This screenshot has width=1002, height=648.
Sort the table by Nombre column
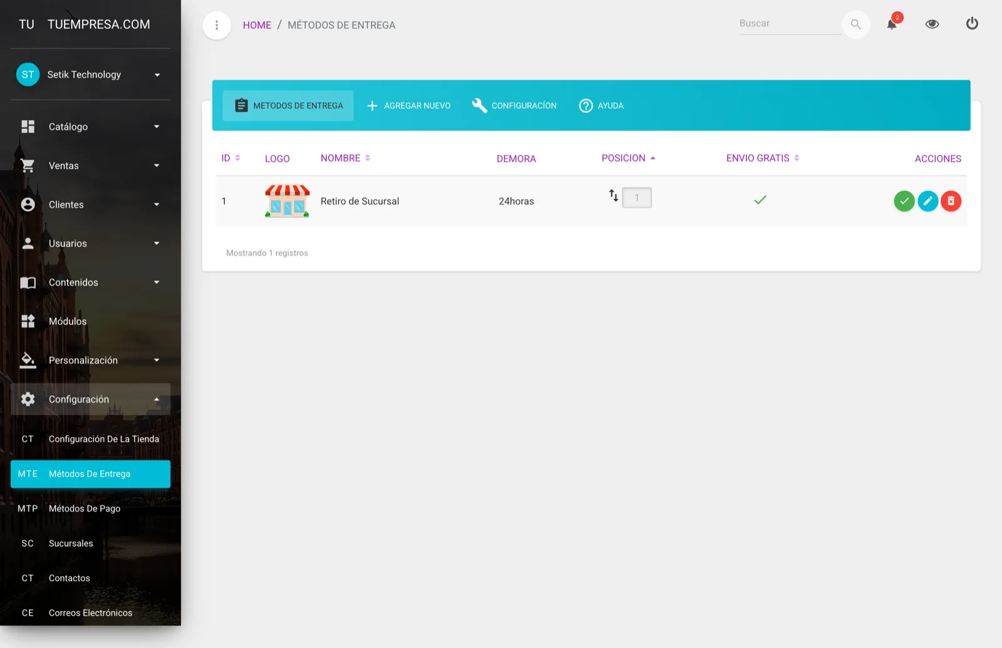click(345, 158)
